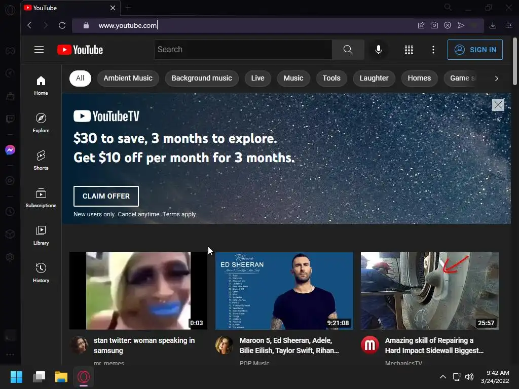Open browser history clock in Opera sidebar
This screenshot has width=519, height=389.
[x=10, y=211]
